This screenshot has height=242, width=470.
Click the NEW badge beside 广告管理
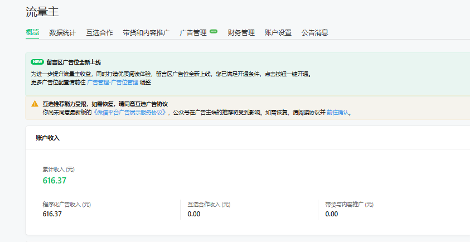point(214,32)
